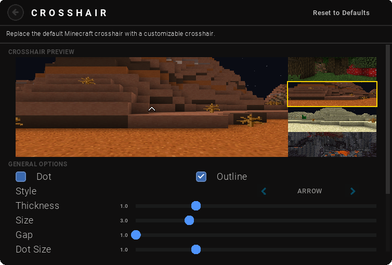Select the mesa preview background thumbnail
The width and height of the screenshot is (392, 265).
[332, 94]
